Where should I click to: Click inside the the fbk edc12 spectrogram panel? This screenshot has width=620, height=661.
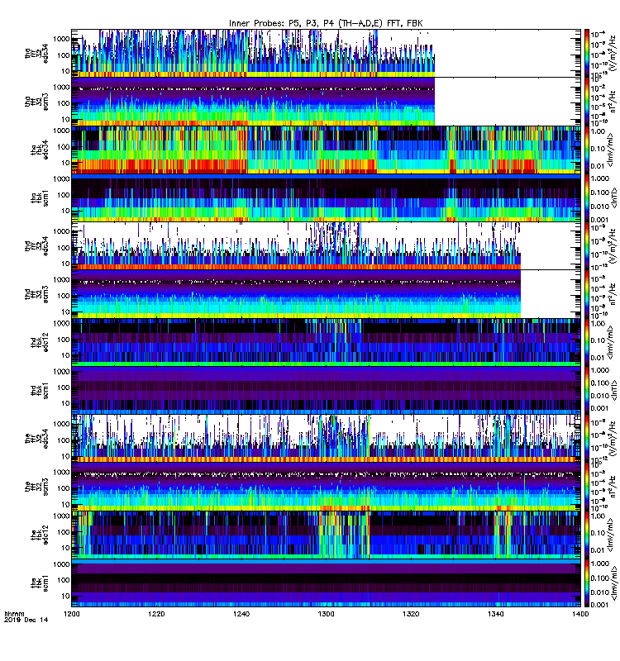tap(326, 535)
